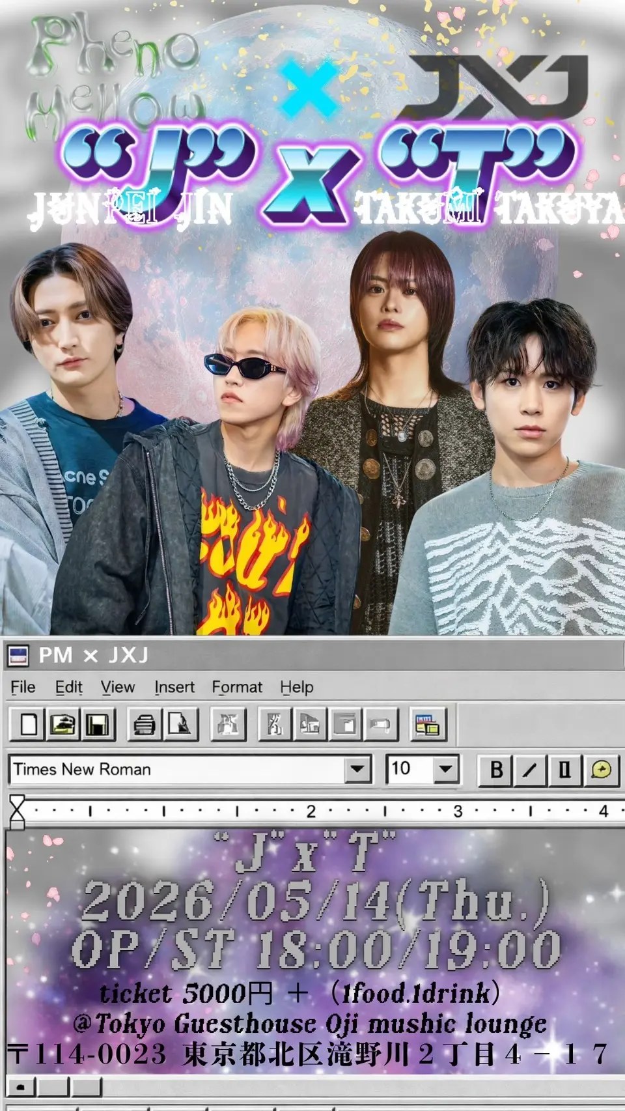
Task: Expand the Times New Roman font dropdown
Action: click(x=357, y=769)
